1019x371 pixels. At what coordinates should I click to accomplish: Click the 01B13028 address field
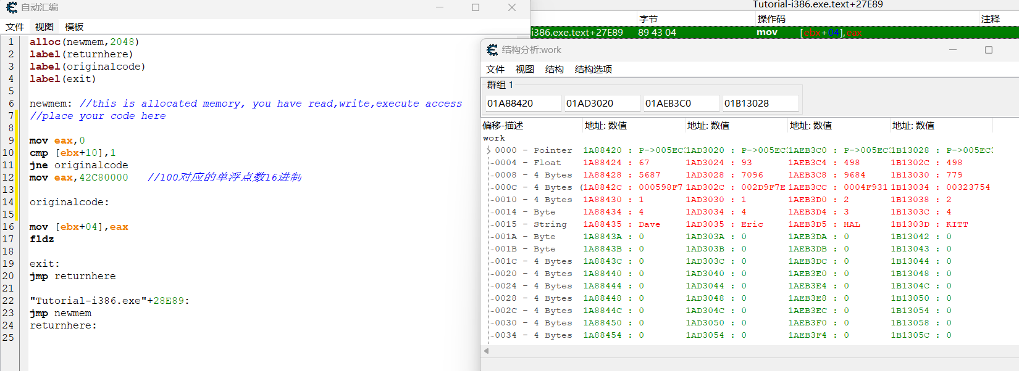coord(760,104)
